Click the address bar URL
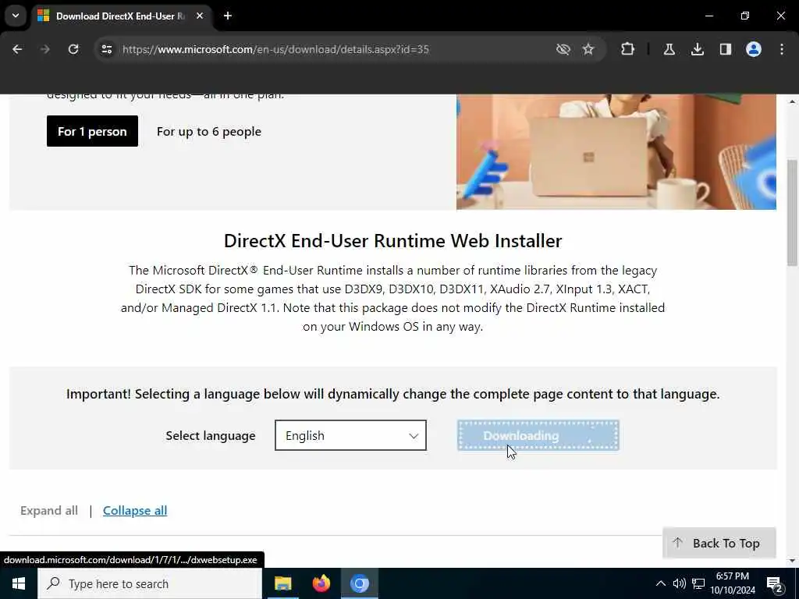The width and height of the screenshot is (799, 599). (275, 49)
